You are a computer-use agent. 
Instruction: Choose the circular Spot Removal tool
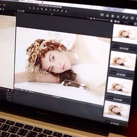tap(54, 10)
